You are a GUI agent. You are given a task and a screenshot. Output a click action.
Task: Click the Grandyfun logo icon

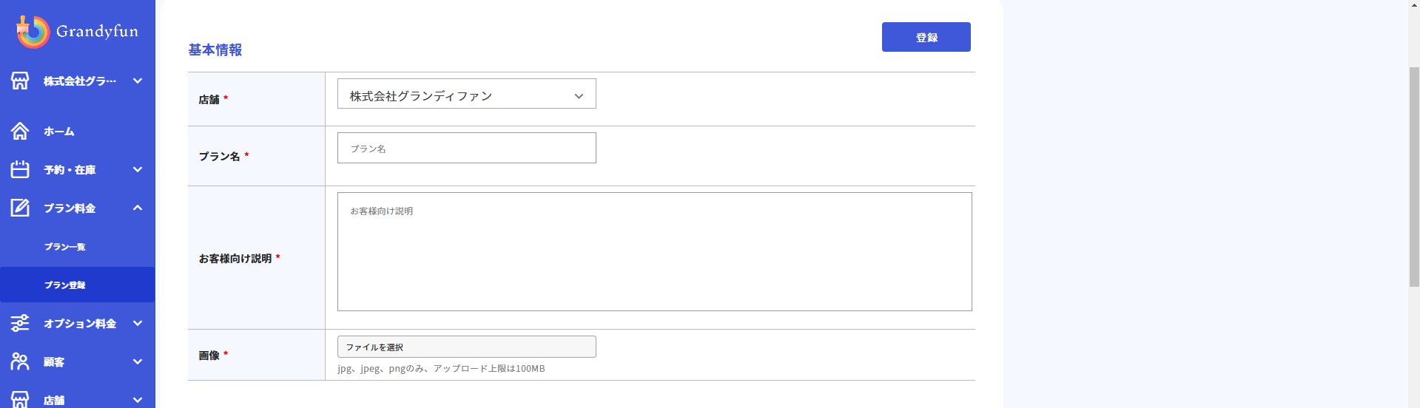pyautogui.click(x=33, y=32)
